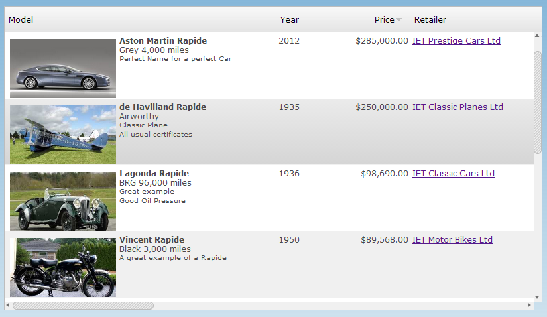Visit the IET Motor Bikes Ltd link
547x317 pixels.
[x=452, y=240]
